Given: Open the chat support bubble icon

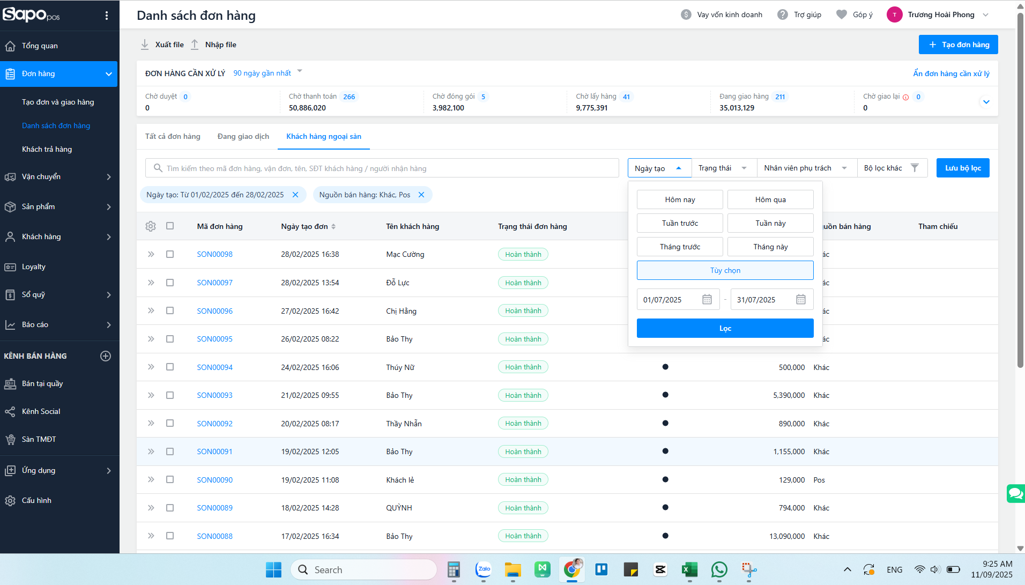Looking at the screenshot, I should tap(1015, 493).
